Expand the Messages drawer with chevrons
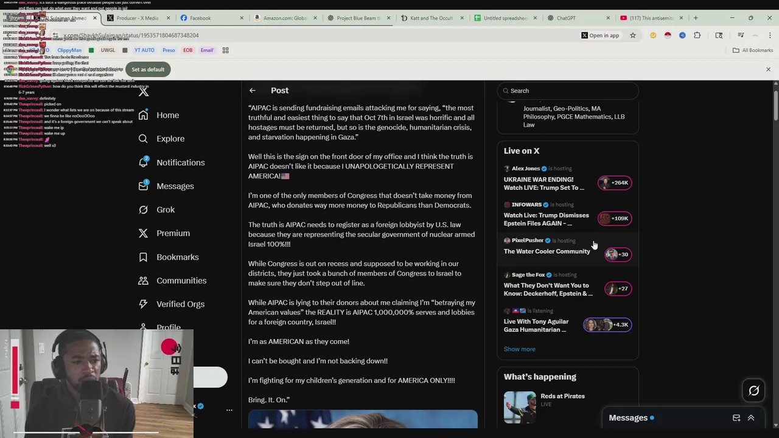 (x=751, y=418)
